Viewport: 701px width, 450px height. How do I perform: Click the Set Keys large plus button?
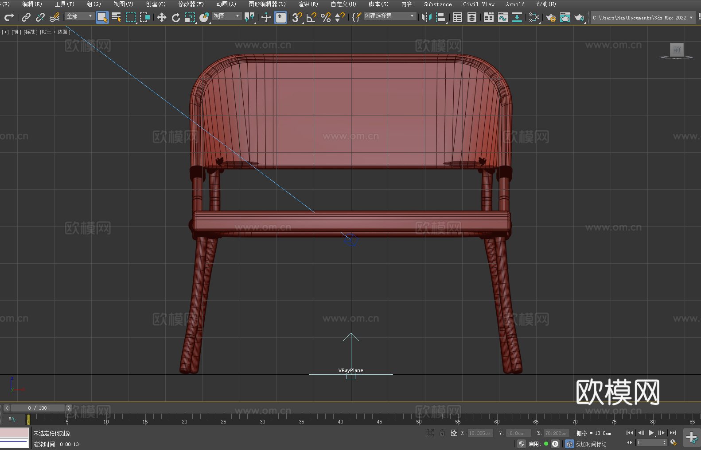click(692, 438)
